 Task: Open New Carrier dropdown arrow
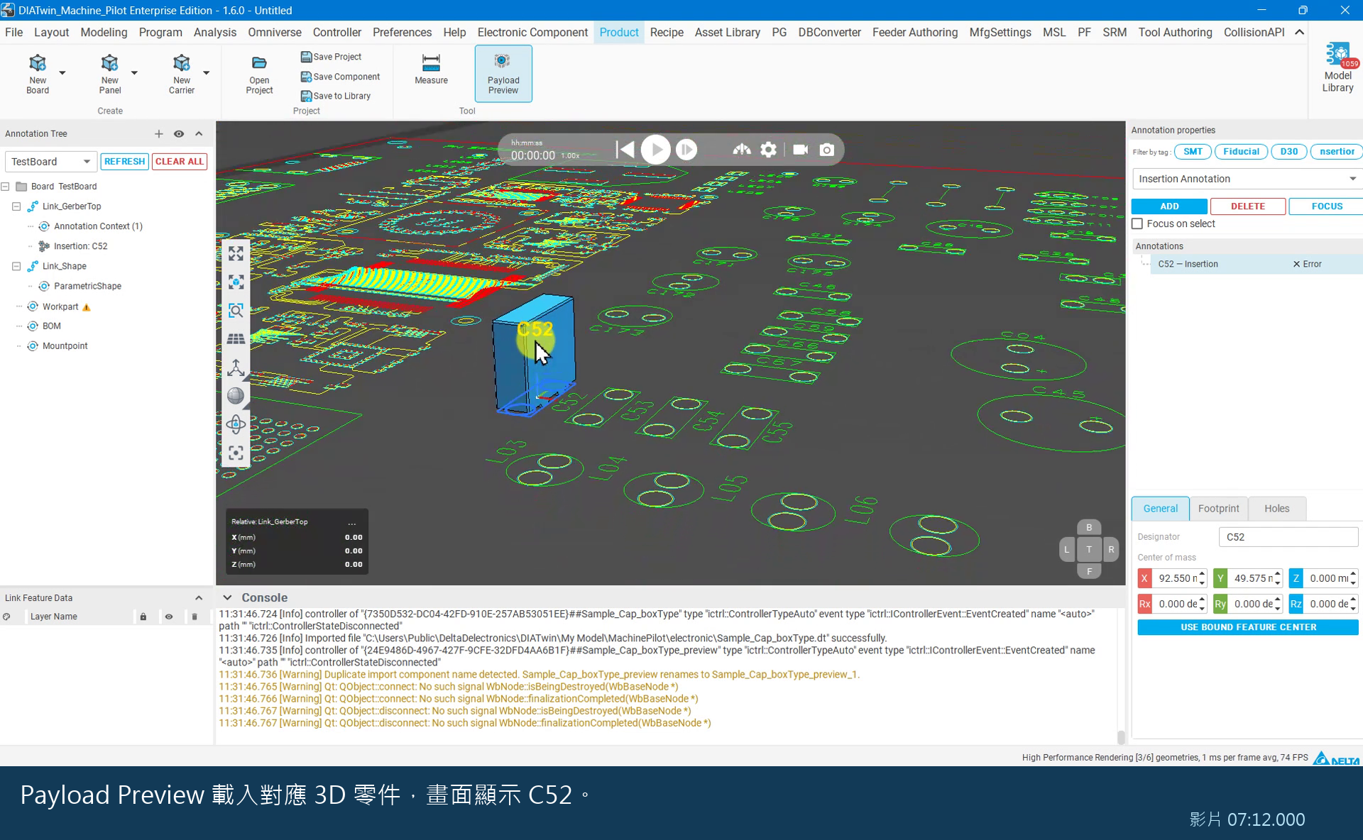point(207,73)
